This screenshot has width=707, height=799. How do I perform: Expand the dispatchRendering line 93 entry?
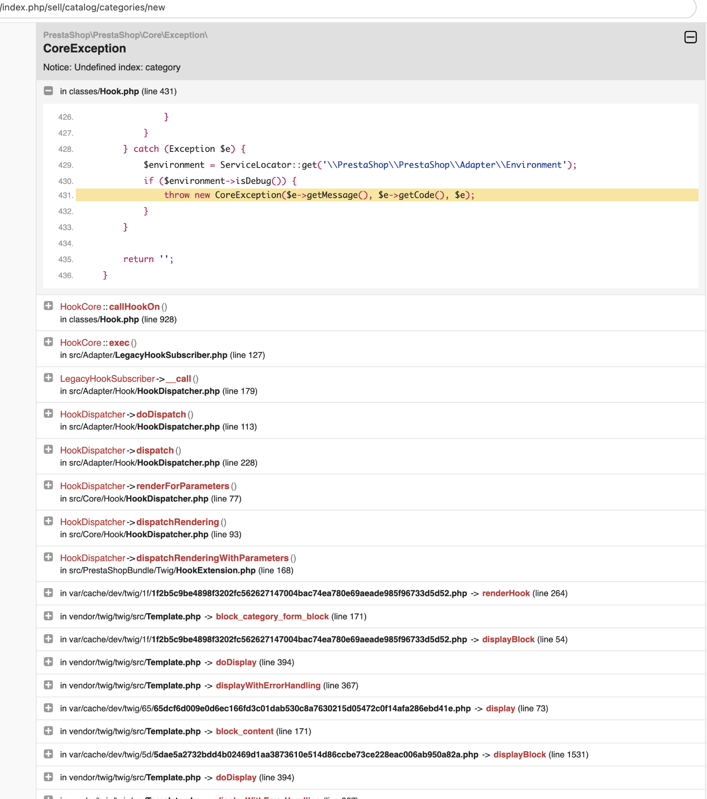[48, 521]
